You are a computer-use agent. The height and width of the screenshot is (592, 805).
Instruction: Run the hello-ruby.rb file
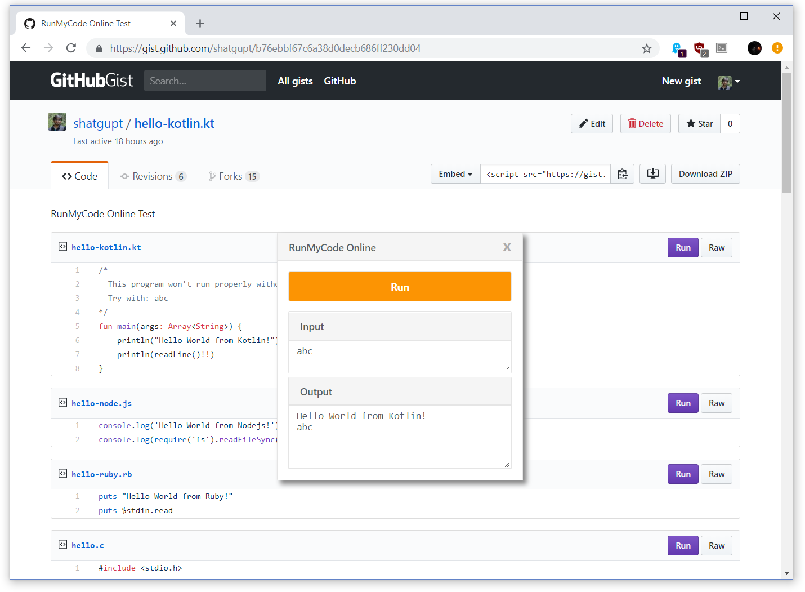683,474
